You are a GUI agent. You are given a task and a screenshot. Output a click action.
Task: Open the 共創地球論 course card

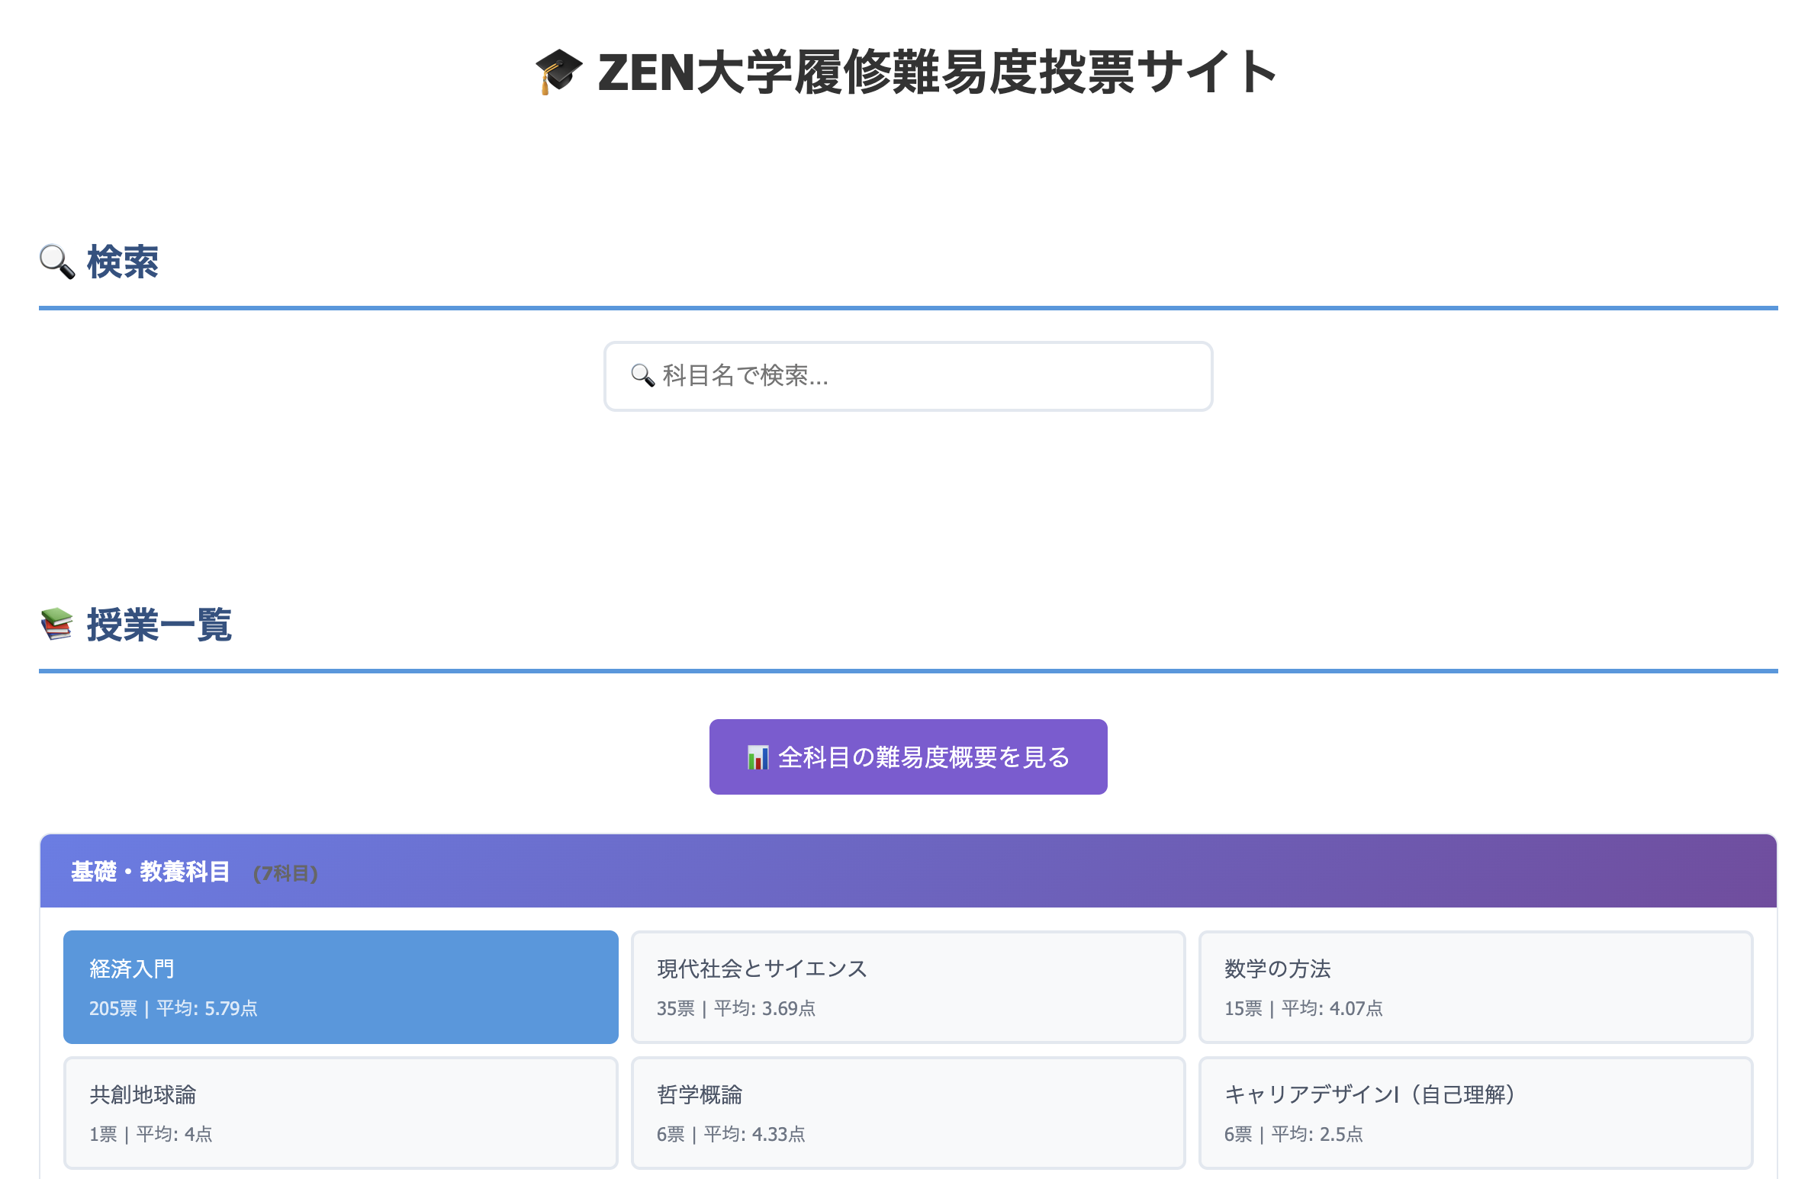[x=340, y=1112]
